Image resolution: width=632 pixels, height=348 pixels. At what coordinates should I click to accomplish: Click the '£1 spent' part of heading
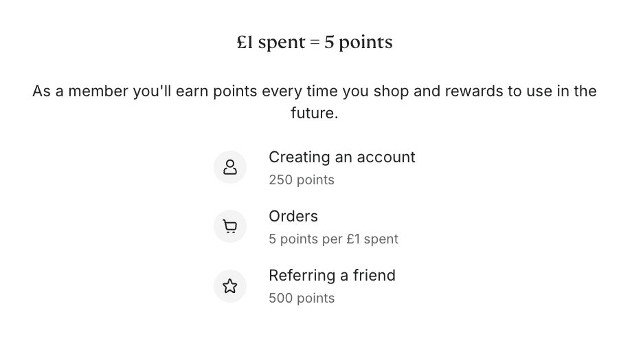[271, 43]
